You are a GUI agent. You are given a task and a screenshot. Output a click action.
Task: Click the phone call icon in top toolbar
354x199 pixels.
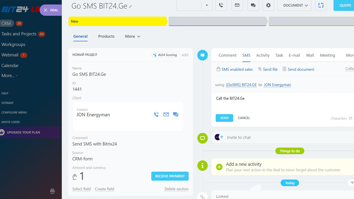pos(221,5)
